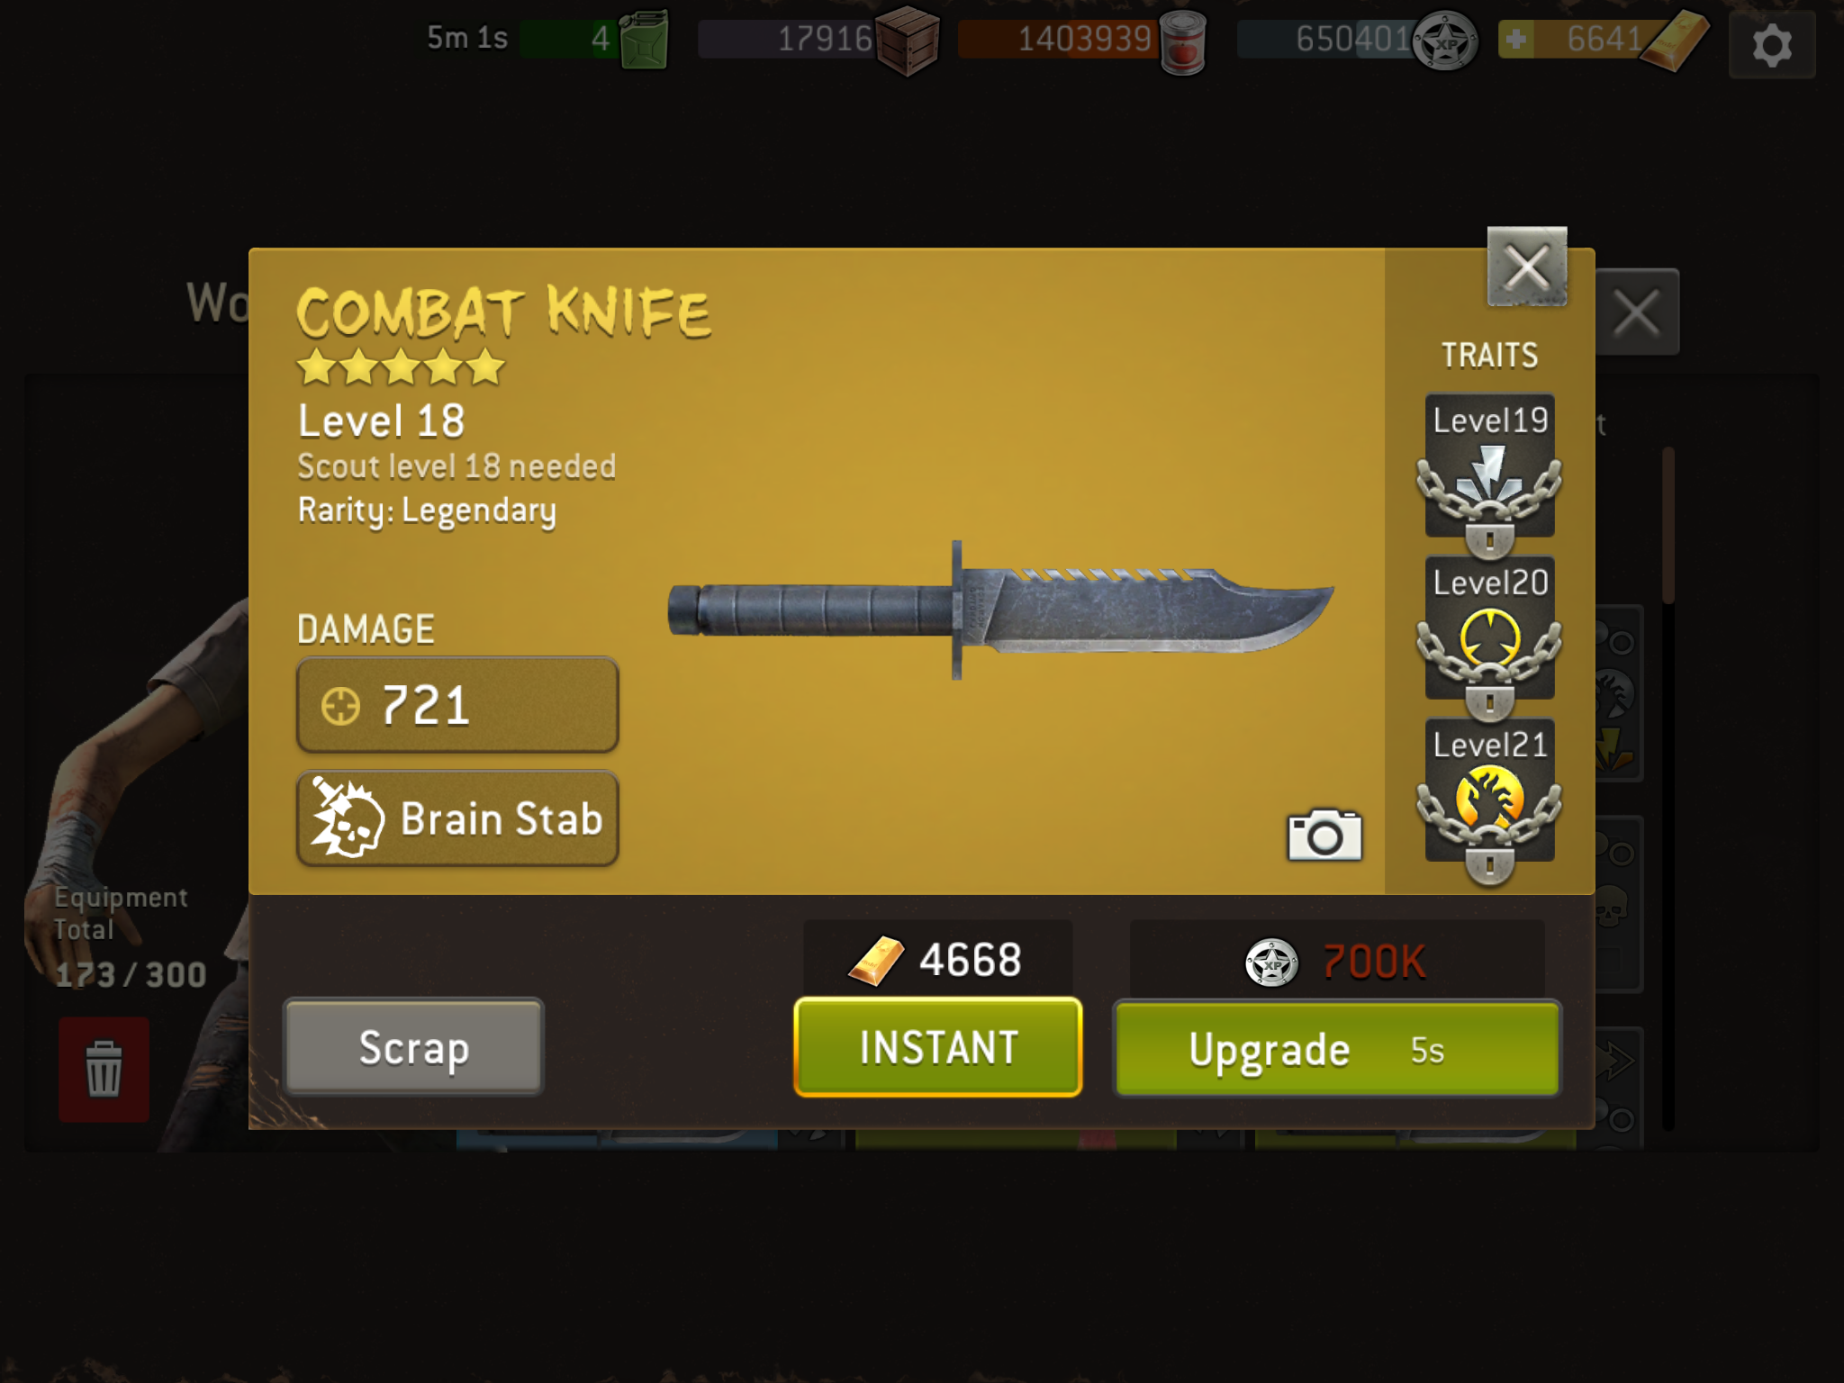Tap the tomato can food icon

[x=1182, y=43]
